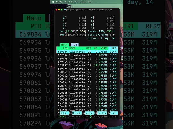The width and height of the screenshot is (173, 129).
Task: Click the Swp meter 10.2M/8.00G
Action: click(73, 35)
